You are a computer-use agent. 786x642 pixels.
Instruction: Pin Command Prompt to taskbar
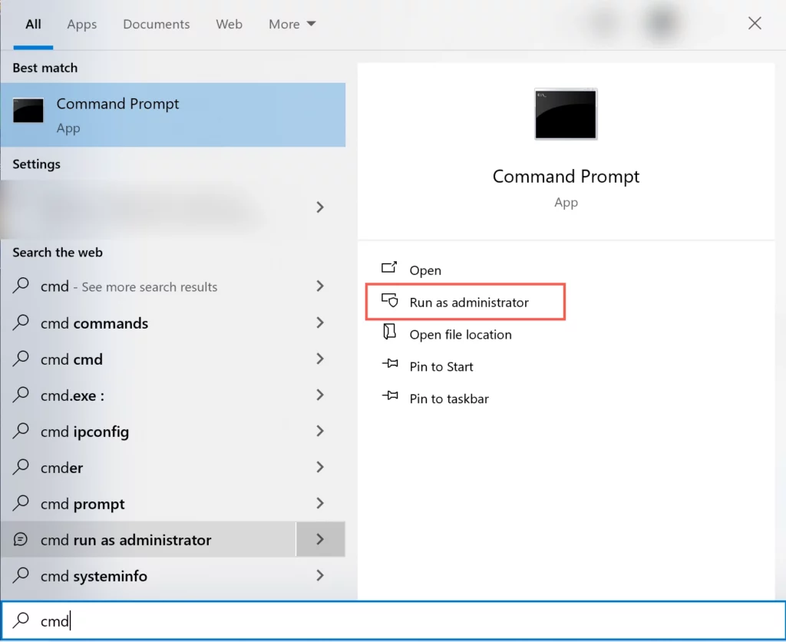click(388, 398)
